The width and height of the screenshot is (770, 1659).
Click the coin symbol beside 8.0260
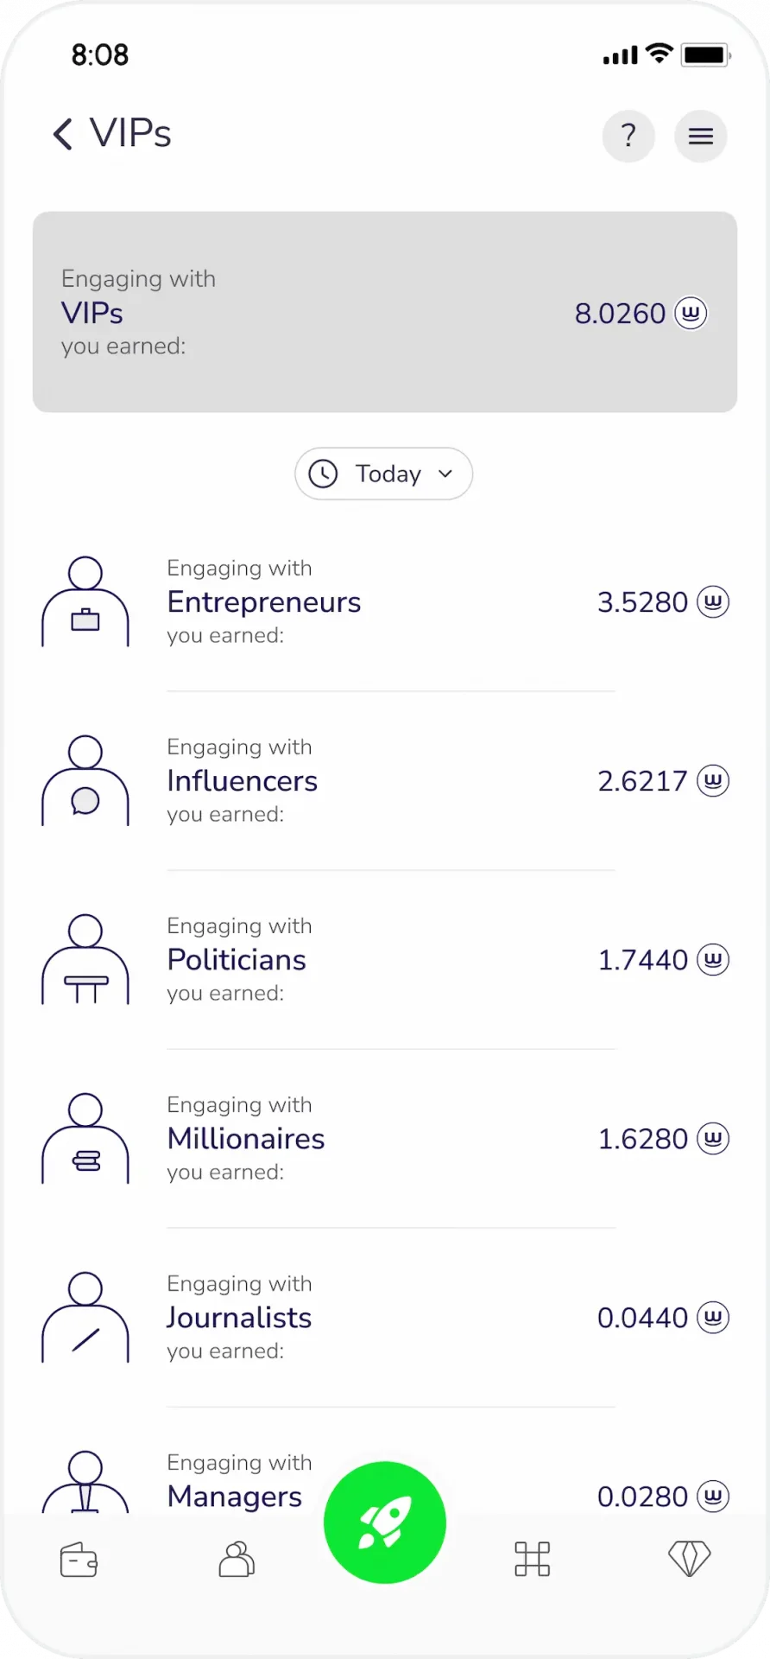click(691, 313)
